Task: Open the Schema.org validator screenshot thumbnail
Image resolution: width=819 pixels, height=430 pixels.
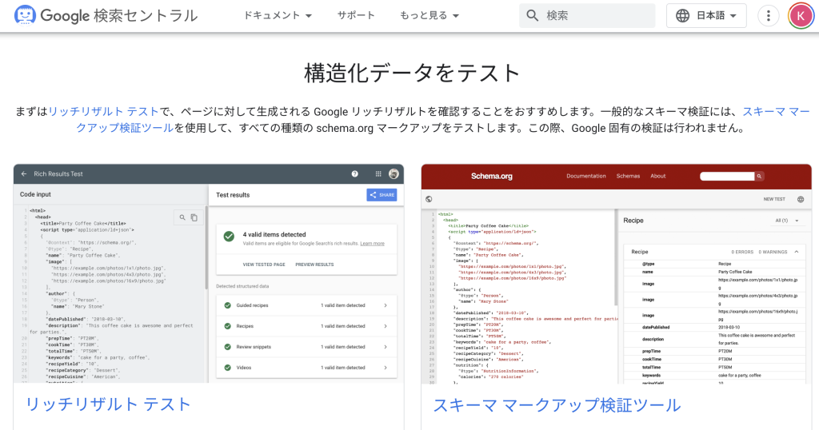Action: pyautogui.click(x=617, y=274)
